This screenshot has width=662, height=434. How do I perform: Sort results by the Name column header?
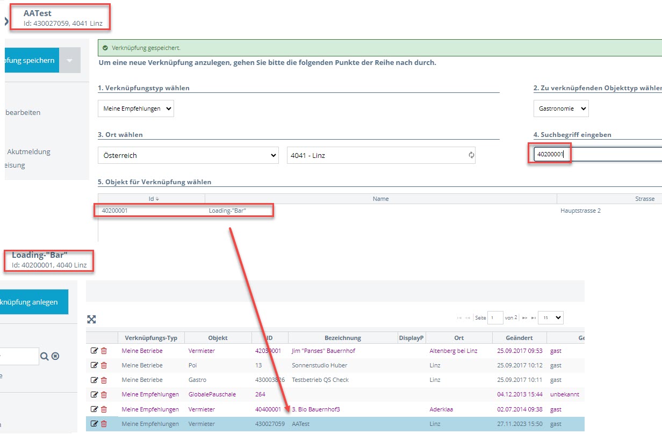pos(380,199)
